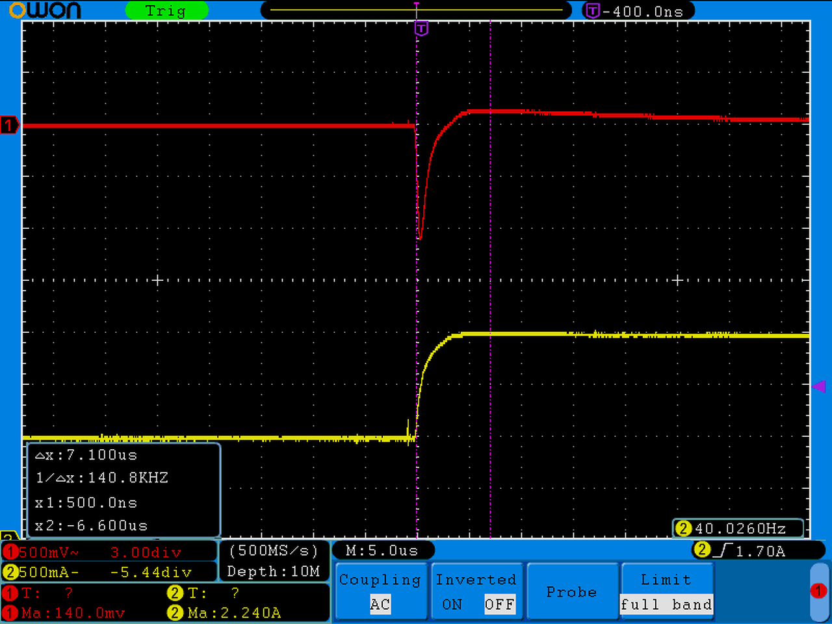Open the Probe menu

(571, 591)
